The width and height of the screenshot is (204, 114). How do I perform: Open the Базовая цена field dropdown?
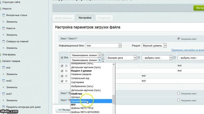[121, 58]
